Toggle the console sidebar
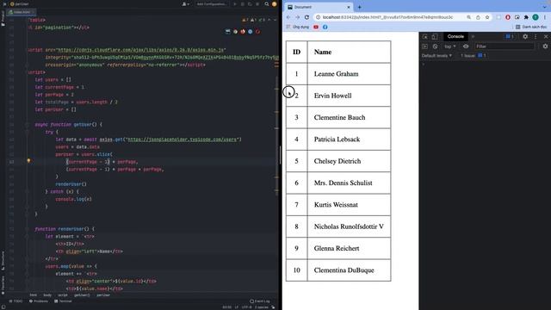Screen dimensions: 551x310 point(424,46)
